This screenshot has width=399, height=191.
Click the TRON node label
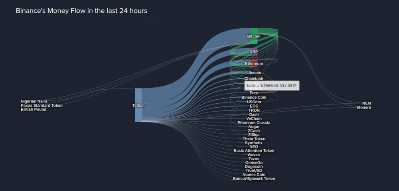(x=254, y=110)
